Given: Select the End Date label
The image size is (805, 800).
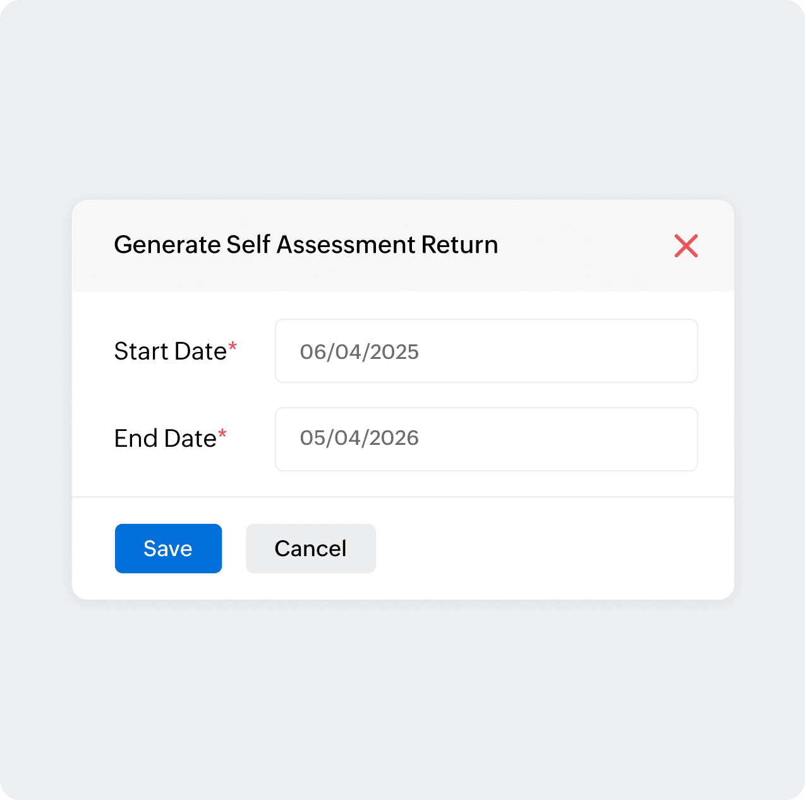Looking at the screenshot, I should (x=165, y=439).
